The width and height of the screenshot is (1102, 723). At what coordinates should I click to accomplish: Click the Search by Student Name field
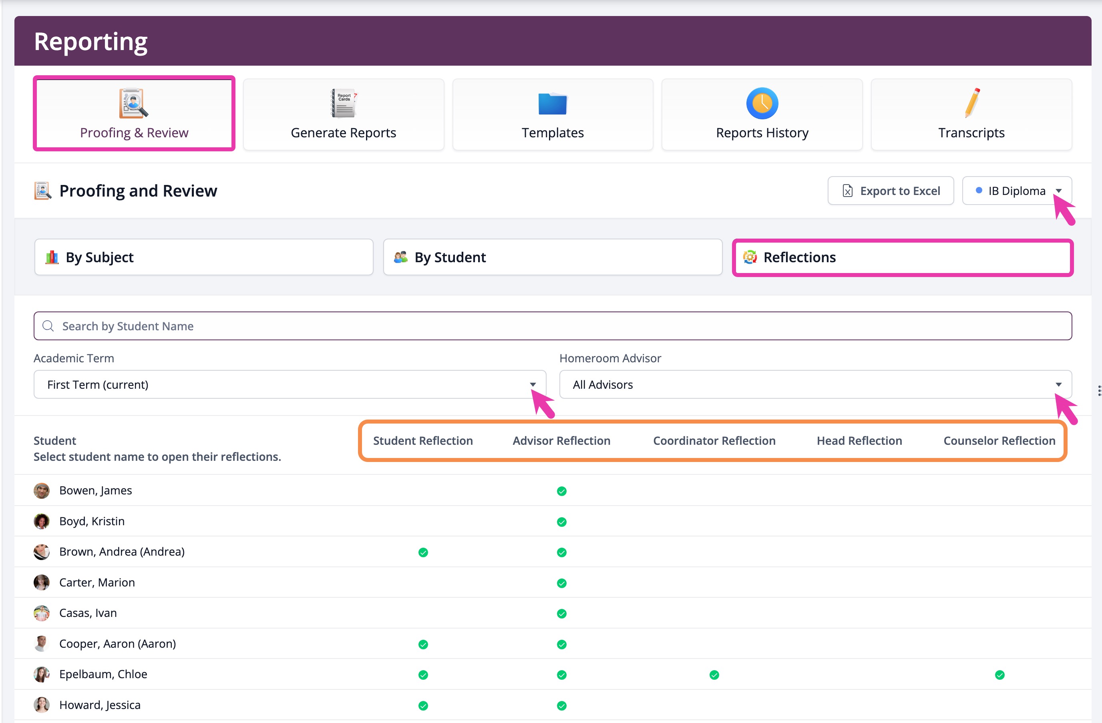[x=552, y=326]
